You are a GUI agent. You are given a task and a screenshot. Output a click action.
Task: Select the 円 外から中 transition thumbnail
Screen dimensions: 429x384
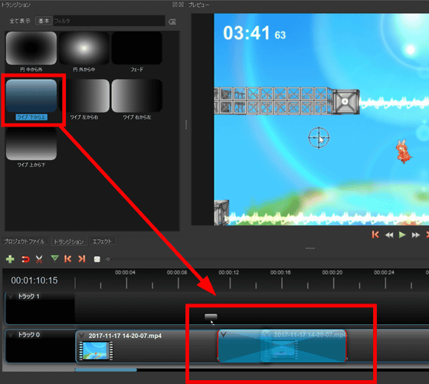click(x=84, y=48)
